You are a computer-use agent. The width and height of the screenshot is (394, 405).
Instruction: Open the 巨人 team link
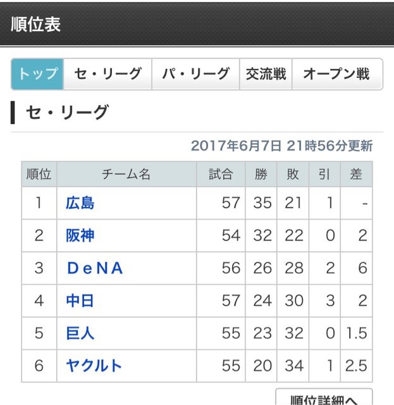[80, 333]
